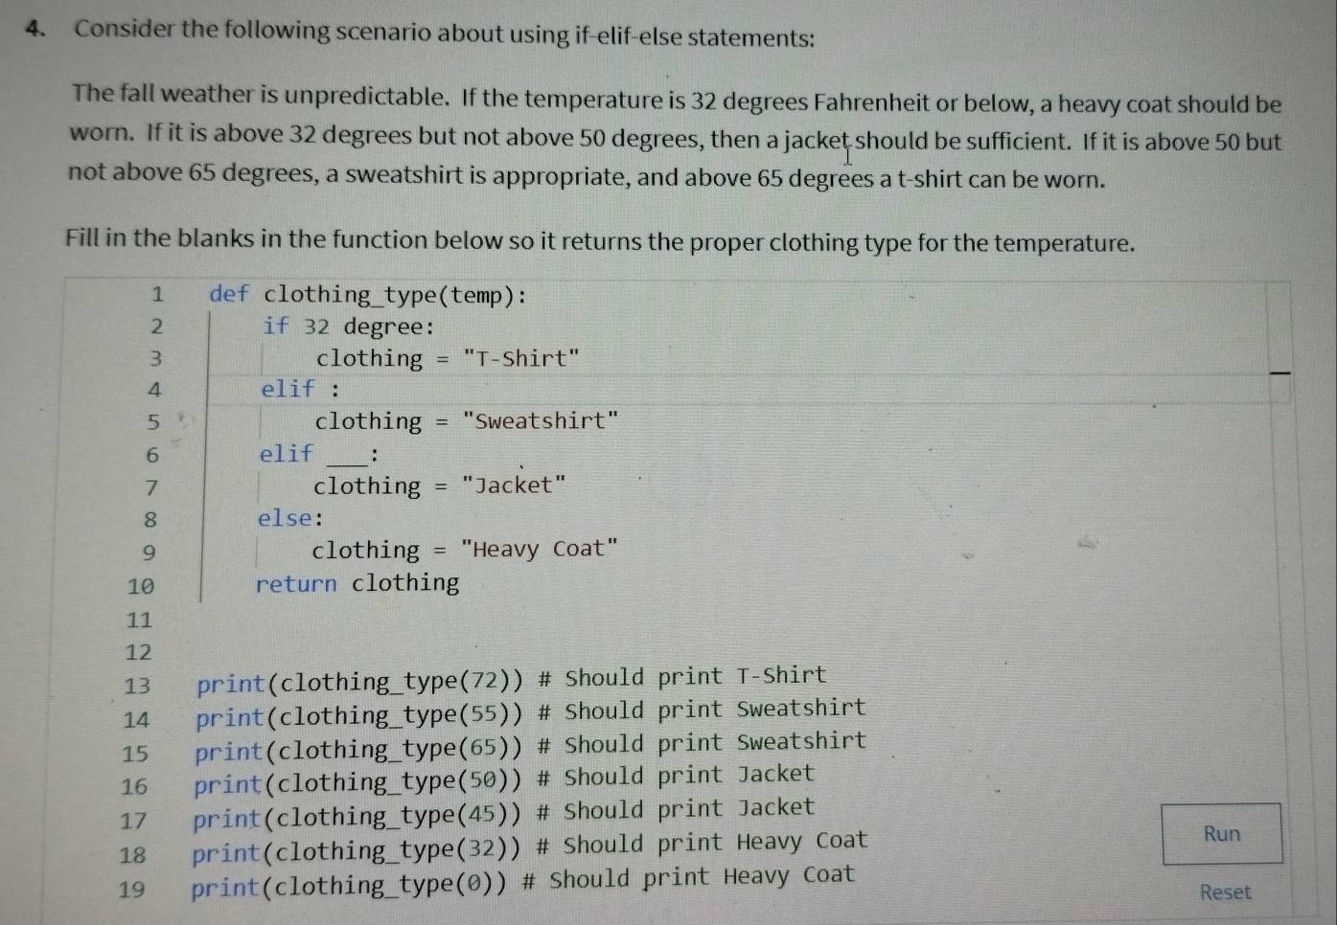Click the def clothing_type(temp) header line
The image size is (1337, 925).
tap(364, 295)
